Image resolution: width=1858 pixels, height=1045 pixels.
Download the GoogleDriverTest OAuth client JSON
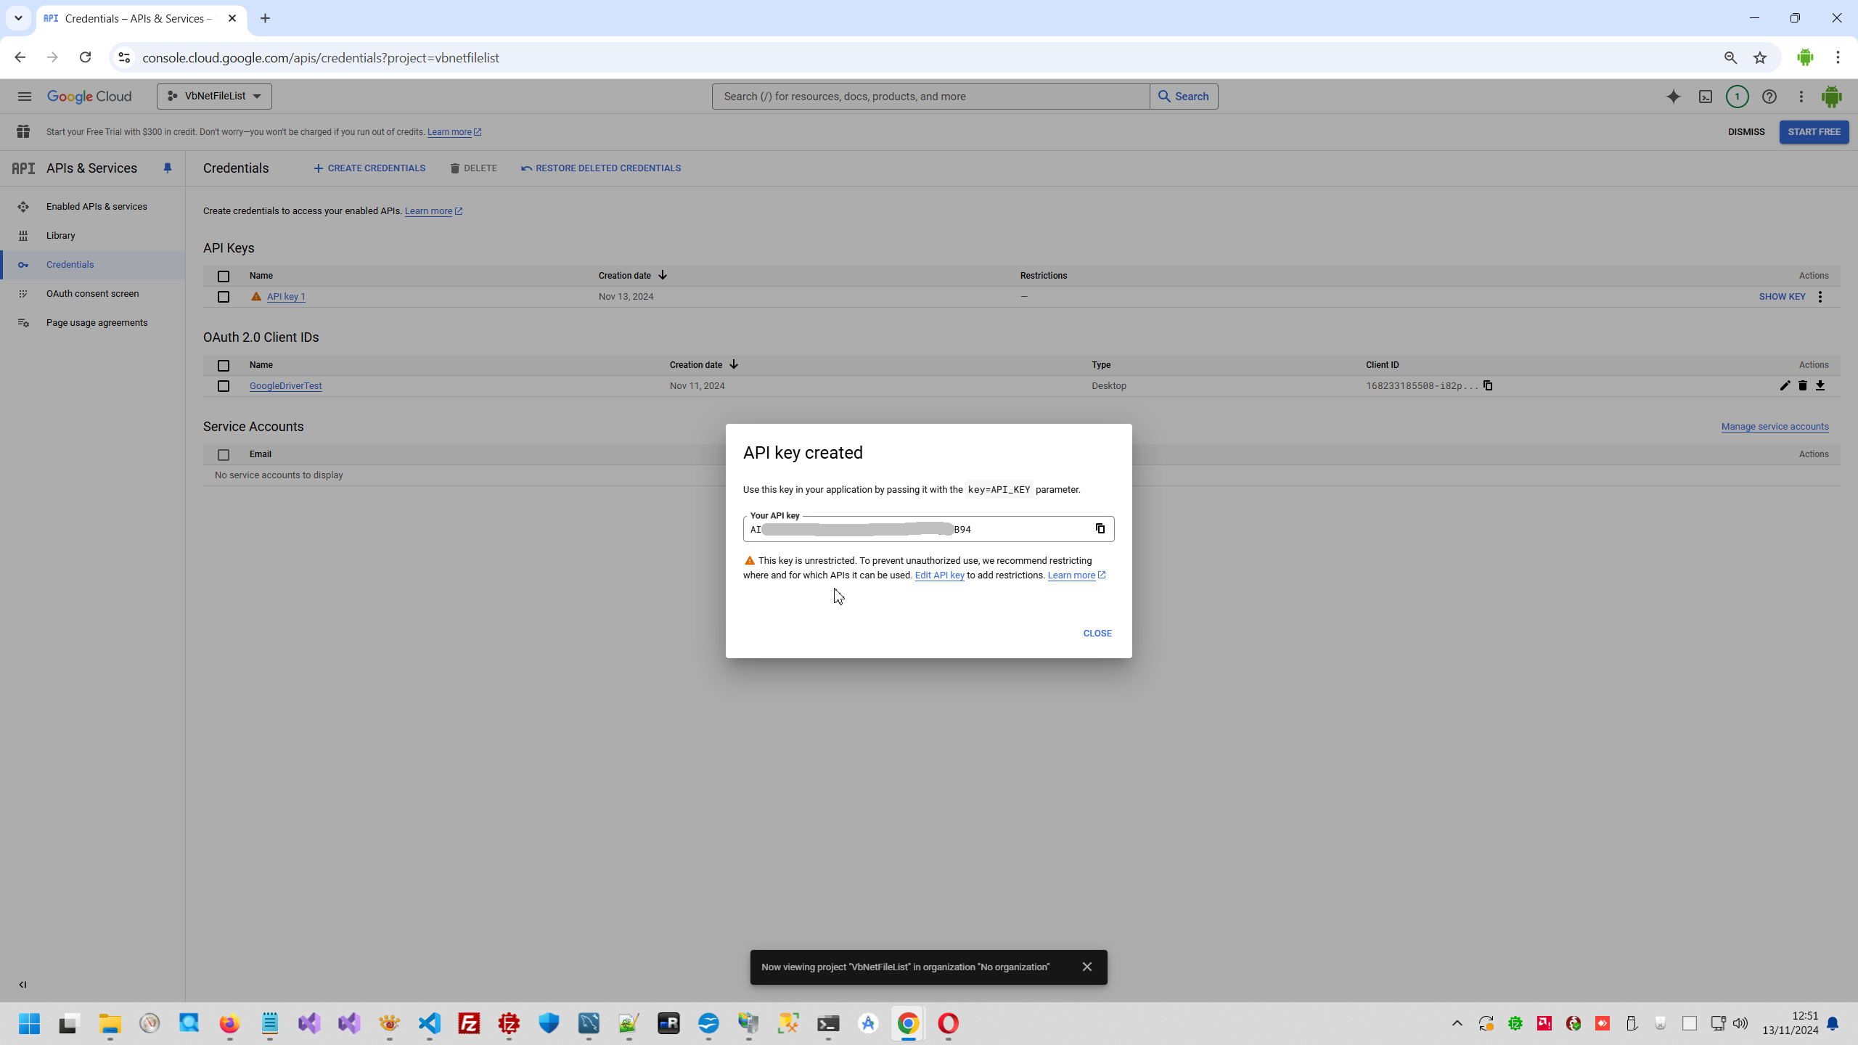pyautogui.click(x=1820, y=385)
